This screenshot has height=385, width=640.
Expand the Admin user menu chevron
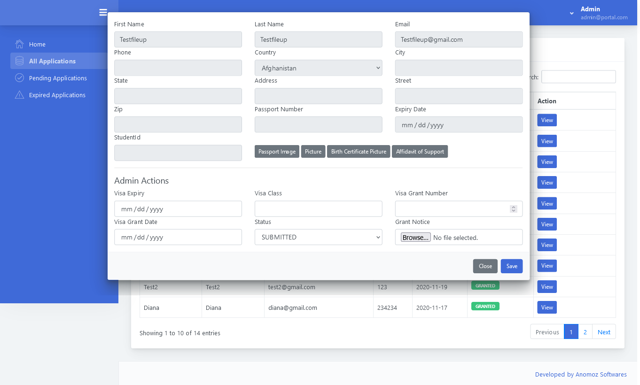tap(571, 13)
